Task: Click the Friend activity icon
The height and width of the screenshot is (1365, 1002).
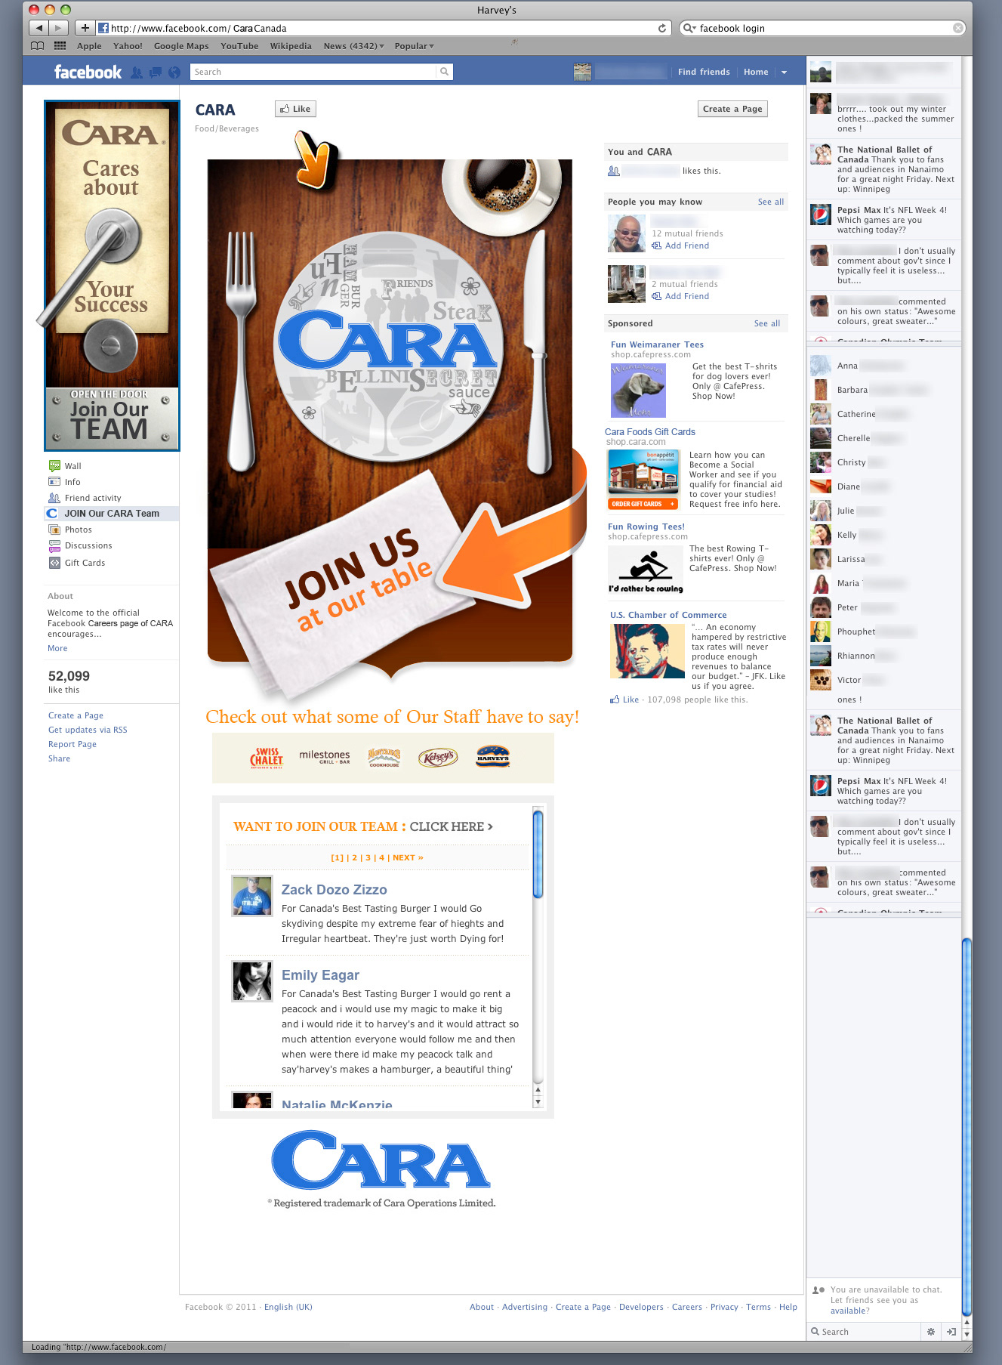Action: click(x=54, y=498)
